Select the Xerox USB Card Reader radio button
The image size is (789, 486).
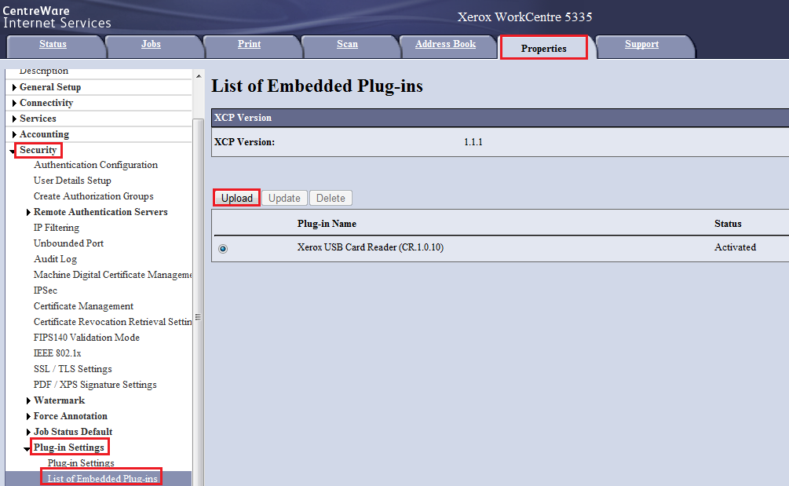click(x=223, y=248)
